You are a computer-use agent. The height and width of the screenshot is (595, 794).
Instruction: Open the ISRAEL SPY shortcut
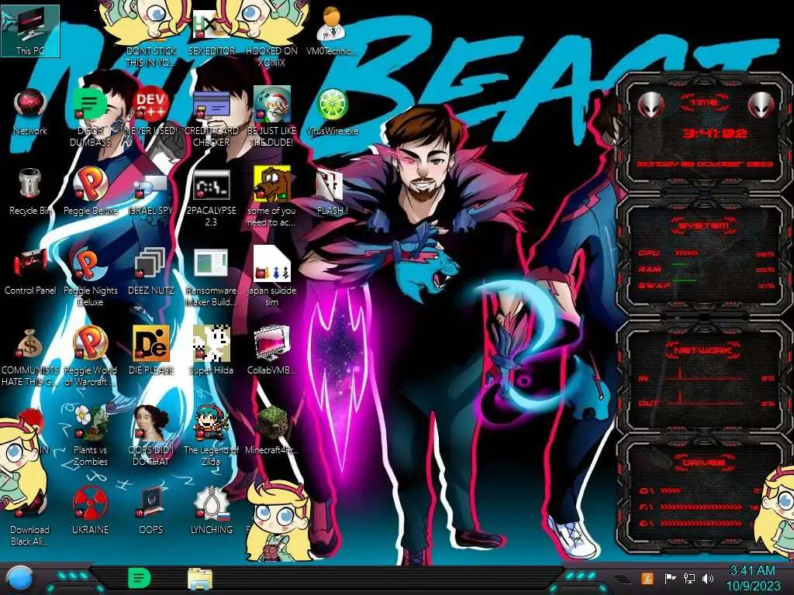(151, 192)
